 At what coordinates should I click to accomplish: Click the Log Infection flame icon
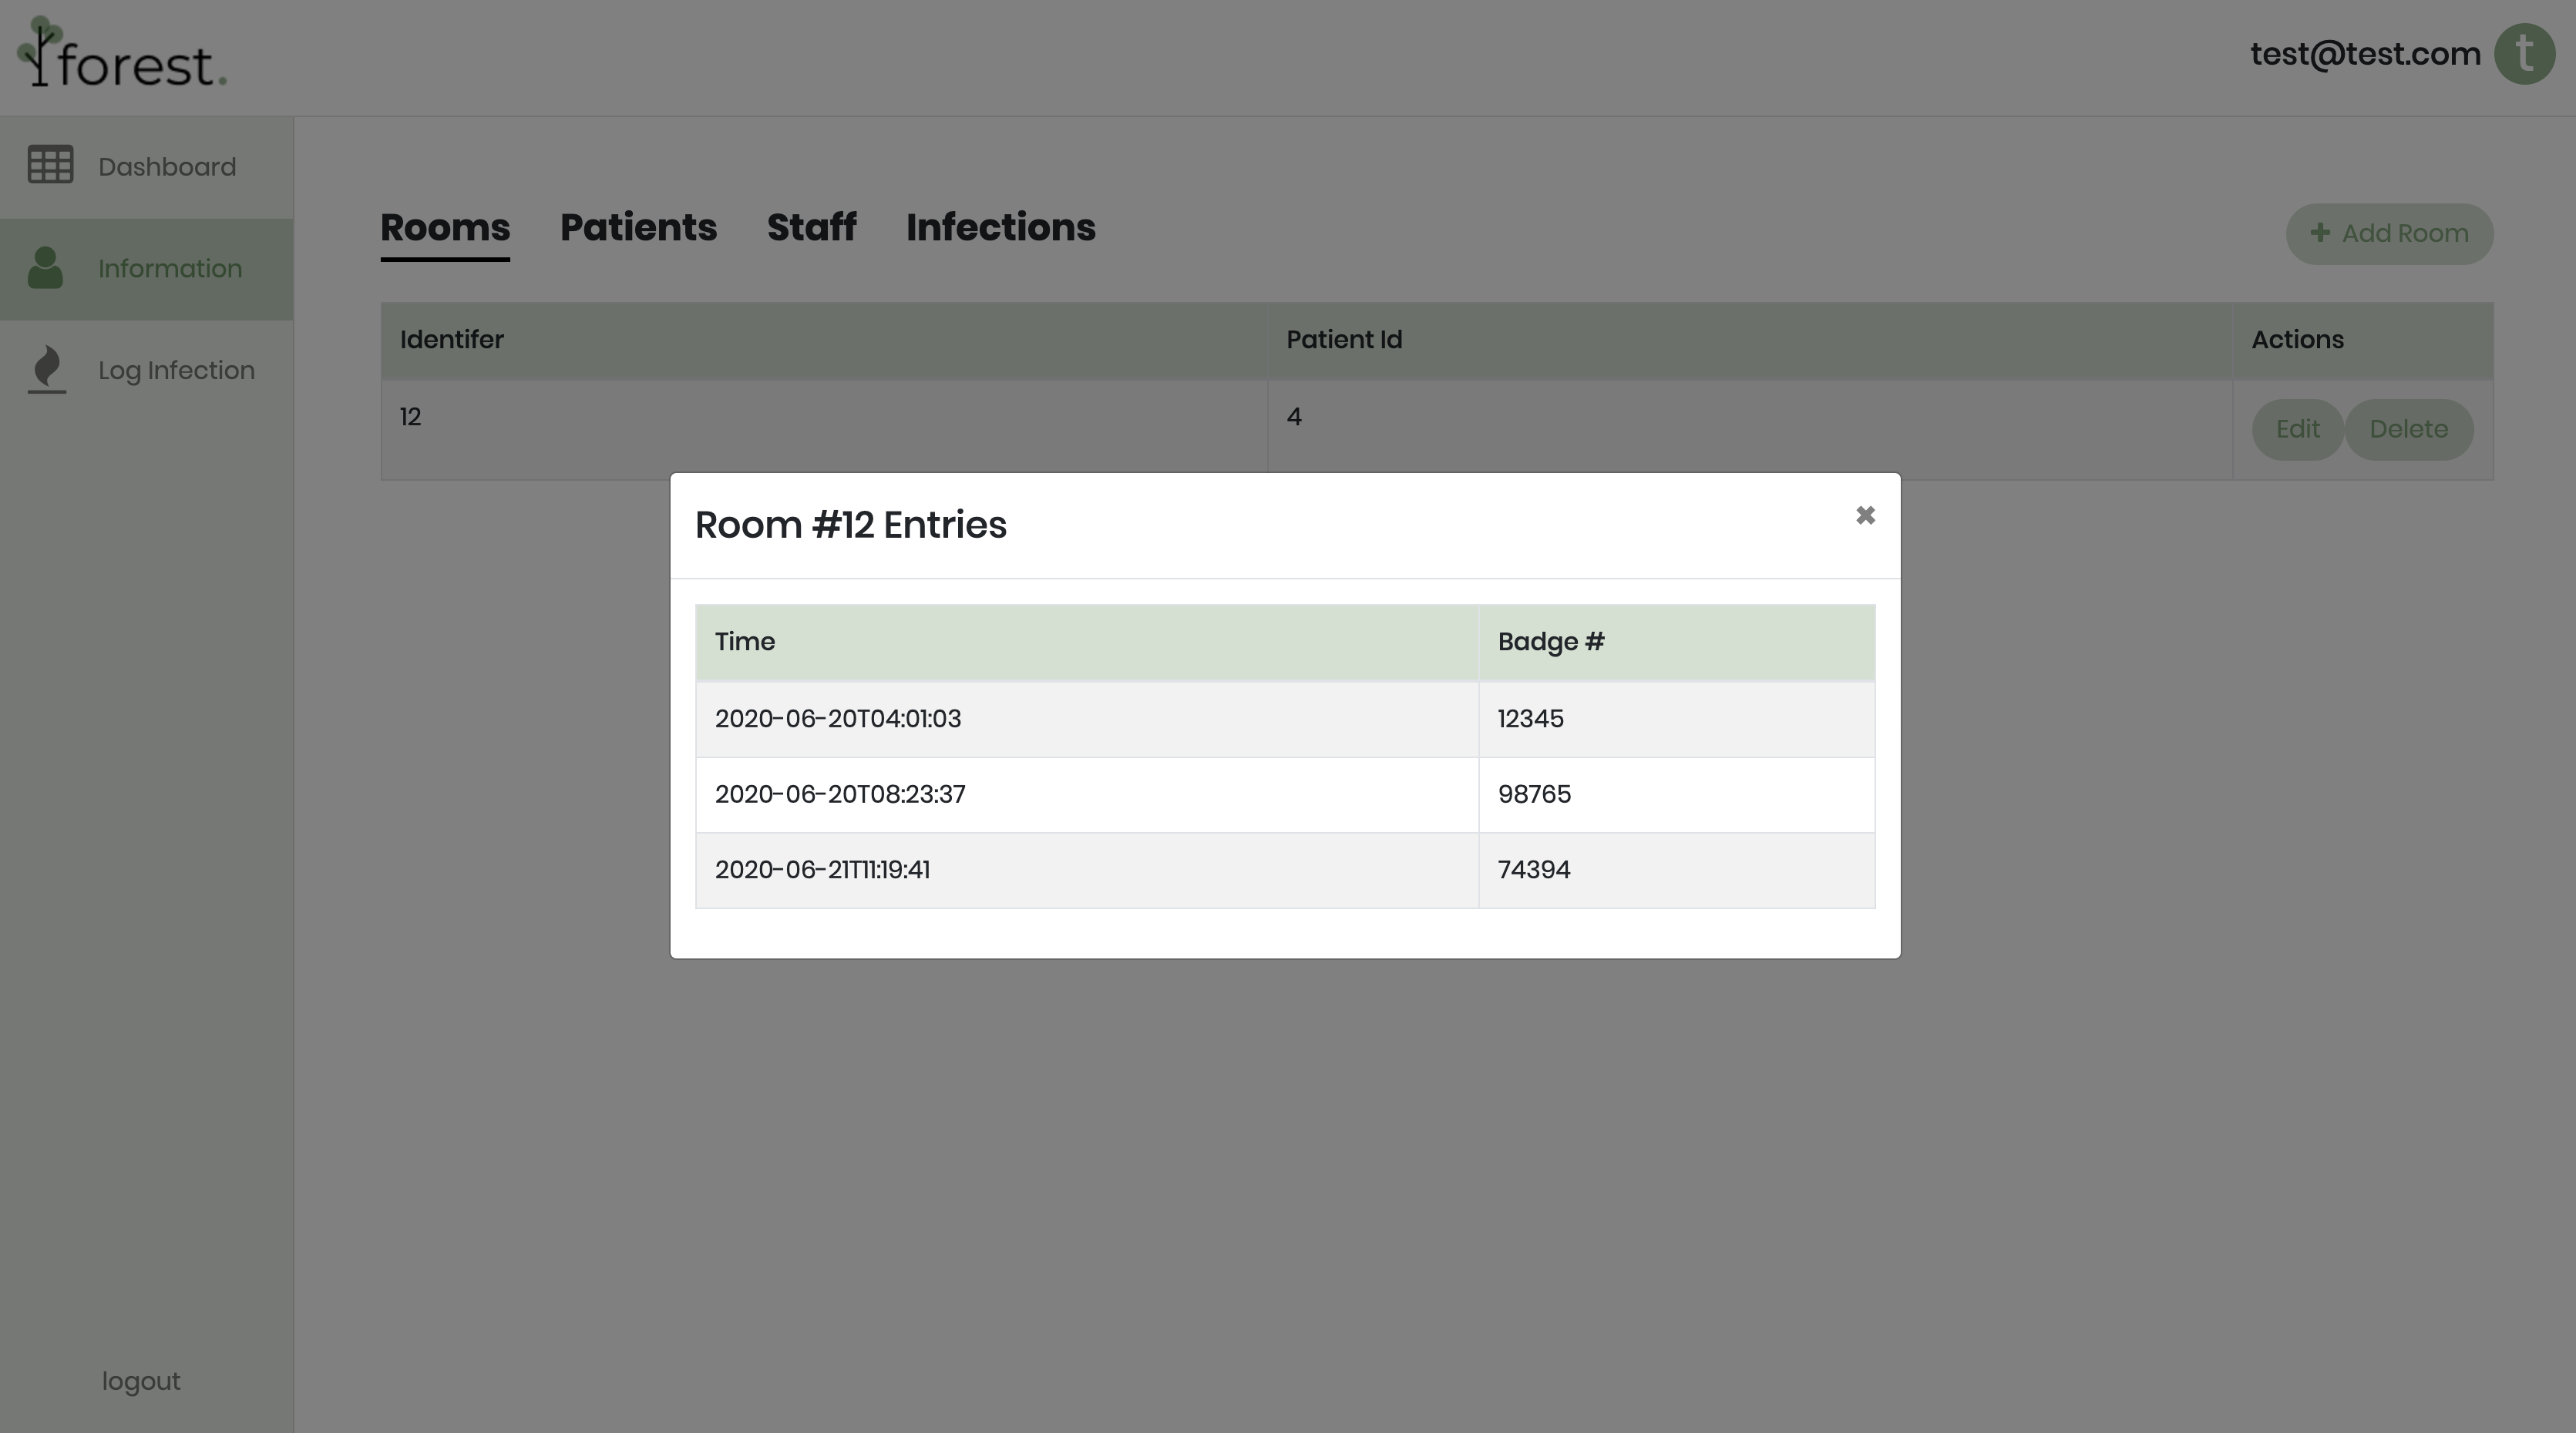coord(47,369)
